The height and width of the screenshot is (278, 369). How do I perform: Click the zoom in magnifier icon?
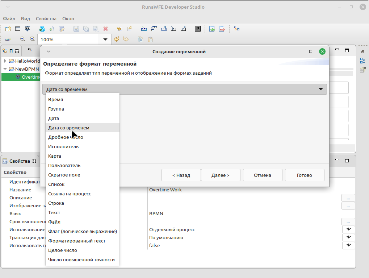click(33, 39)
